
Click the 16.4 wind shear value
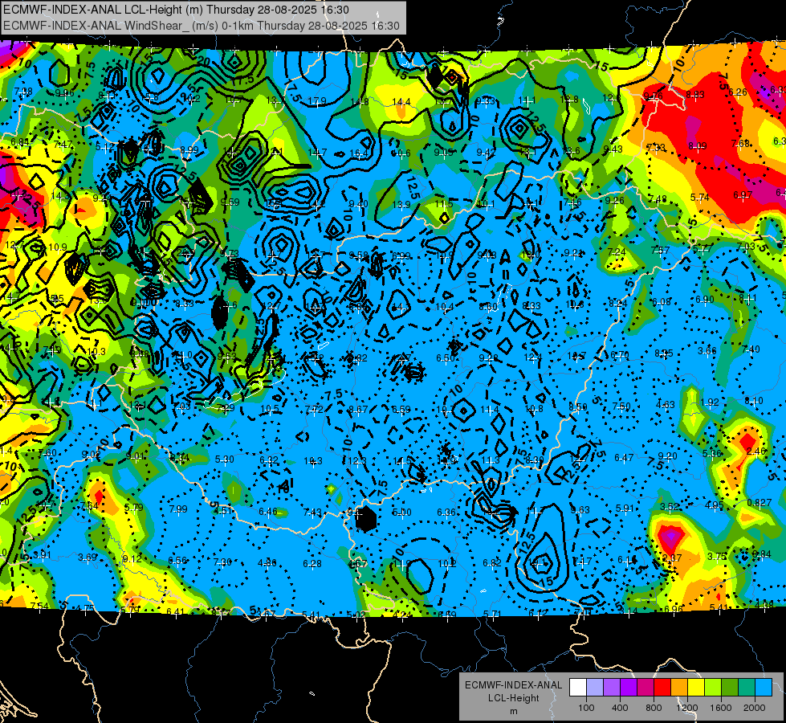click(x=358, y=153)
